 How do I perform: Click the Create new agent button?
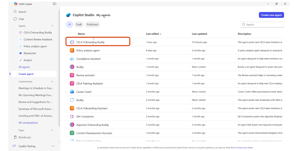[271, 15]
